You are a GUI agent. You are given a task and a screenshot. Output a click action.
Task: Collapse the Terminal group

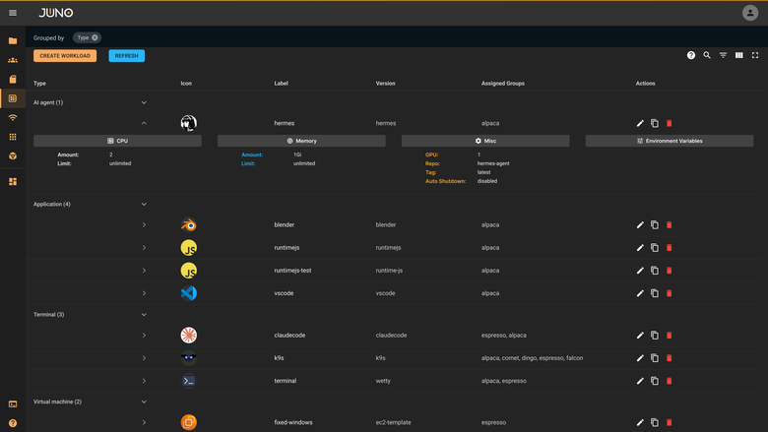tap(144, 315)
